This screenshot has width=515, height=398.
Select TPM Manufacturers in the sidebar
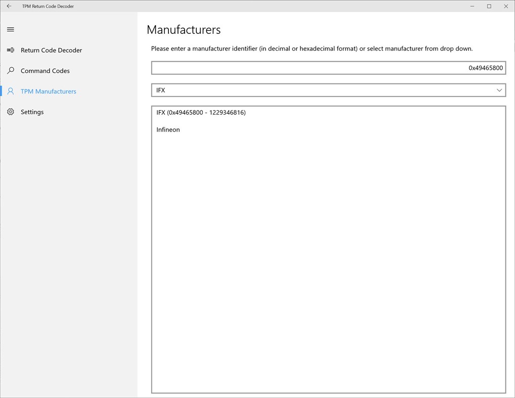coord(49,92)
